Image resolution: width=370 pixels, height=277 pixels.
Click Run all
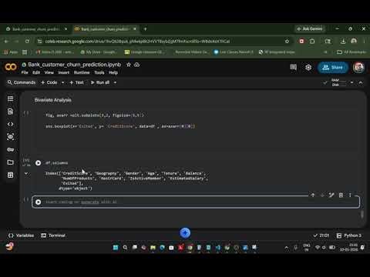coord(100,82)
